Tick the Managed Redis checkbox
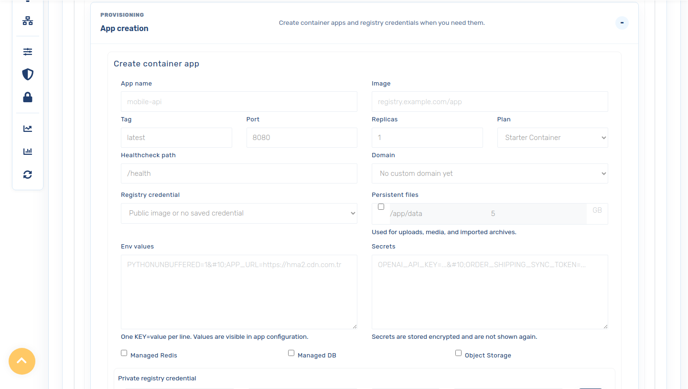Image resolution: width=688 pixels, height=389 pixels. tap(124, 353)
